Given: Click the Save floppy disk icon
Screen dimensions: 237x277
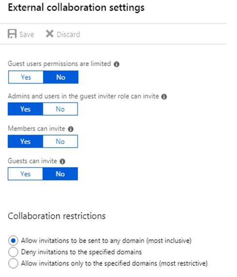Looking at the screenshot, I should (12, 34).
